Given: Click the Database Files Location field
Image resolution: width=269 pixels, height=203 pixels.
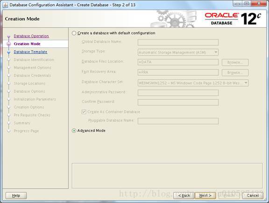Looking at the screenshot, I should 178,62.
